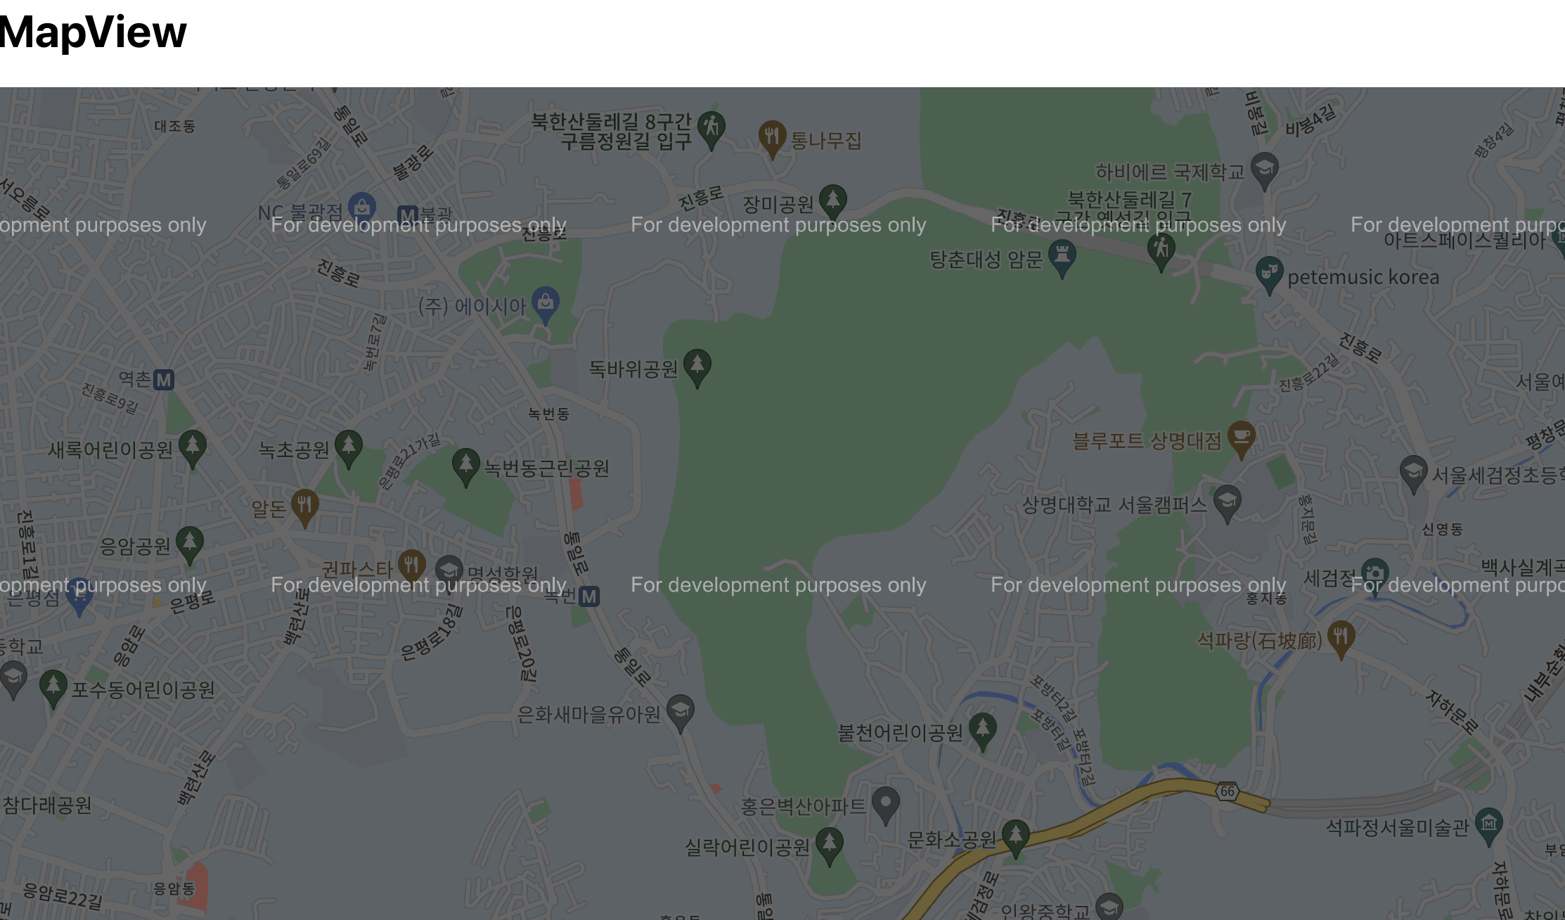Click the 통나무집 restaurant pin
The height and width of the screenshot is (920, 1565).
772,136
